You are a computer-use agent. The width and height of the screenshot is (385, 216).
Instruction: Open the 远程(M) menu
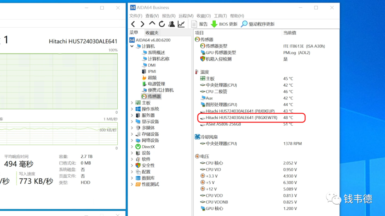(x=186, y=16)
